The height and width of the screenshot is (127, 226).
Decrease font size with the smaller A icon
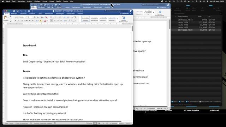(x=38, y=17)
